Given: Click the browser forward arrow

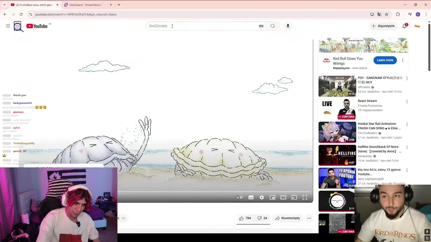Looking at the screenshot, I should click(x=13, y=14).
